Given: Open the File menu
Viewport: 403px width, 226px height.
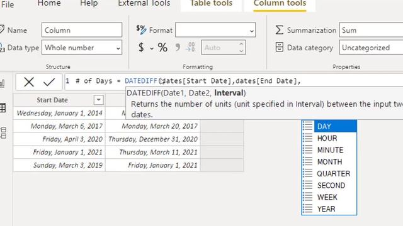Looking at the screenshot, I should [x=7, y=4].
